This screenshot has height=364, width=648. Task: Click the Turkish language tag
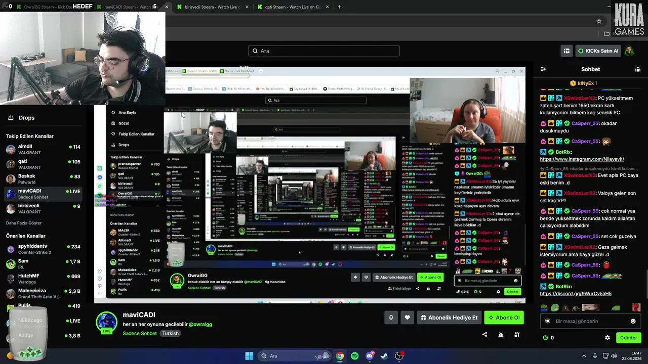tap(171, 334)
